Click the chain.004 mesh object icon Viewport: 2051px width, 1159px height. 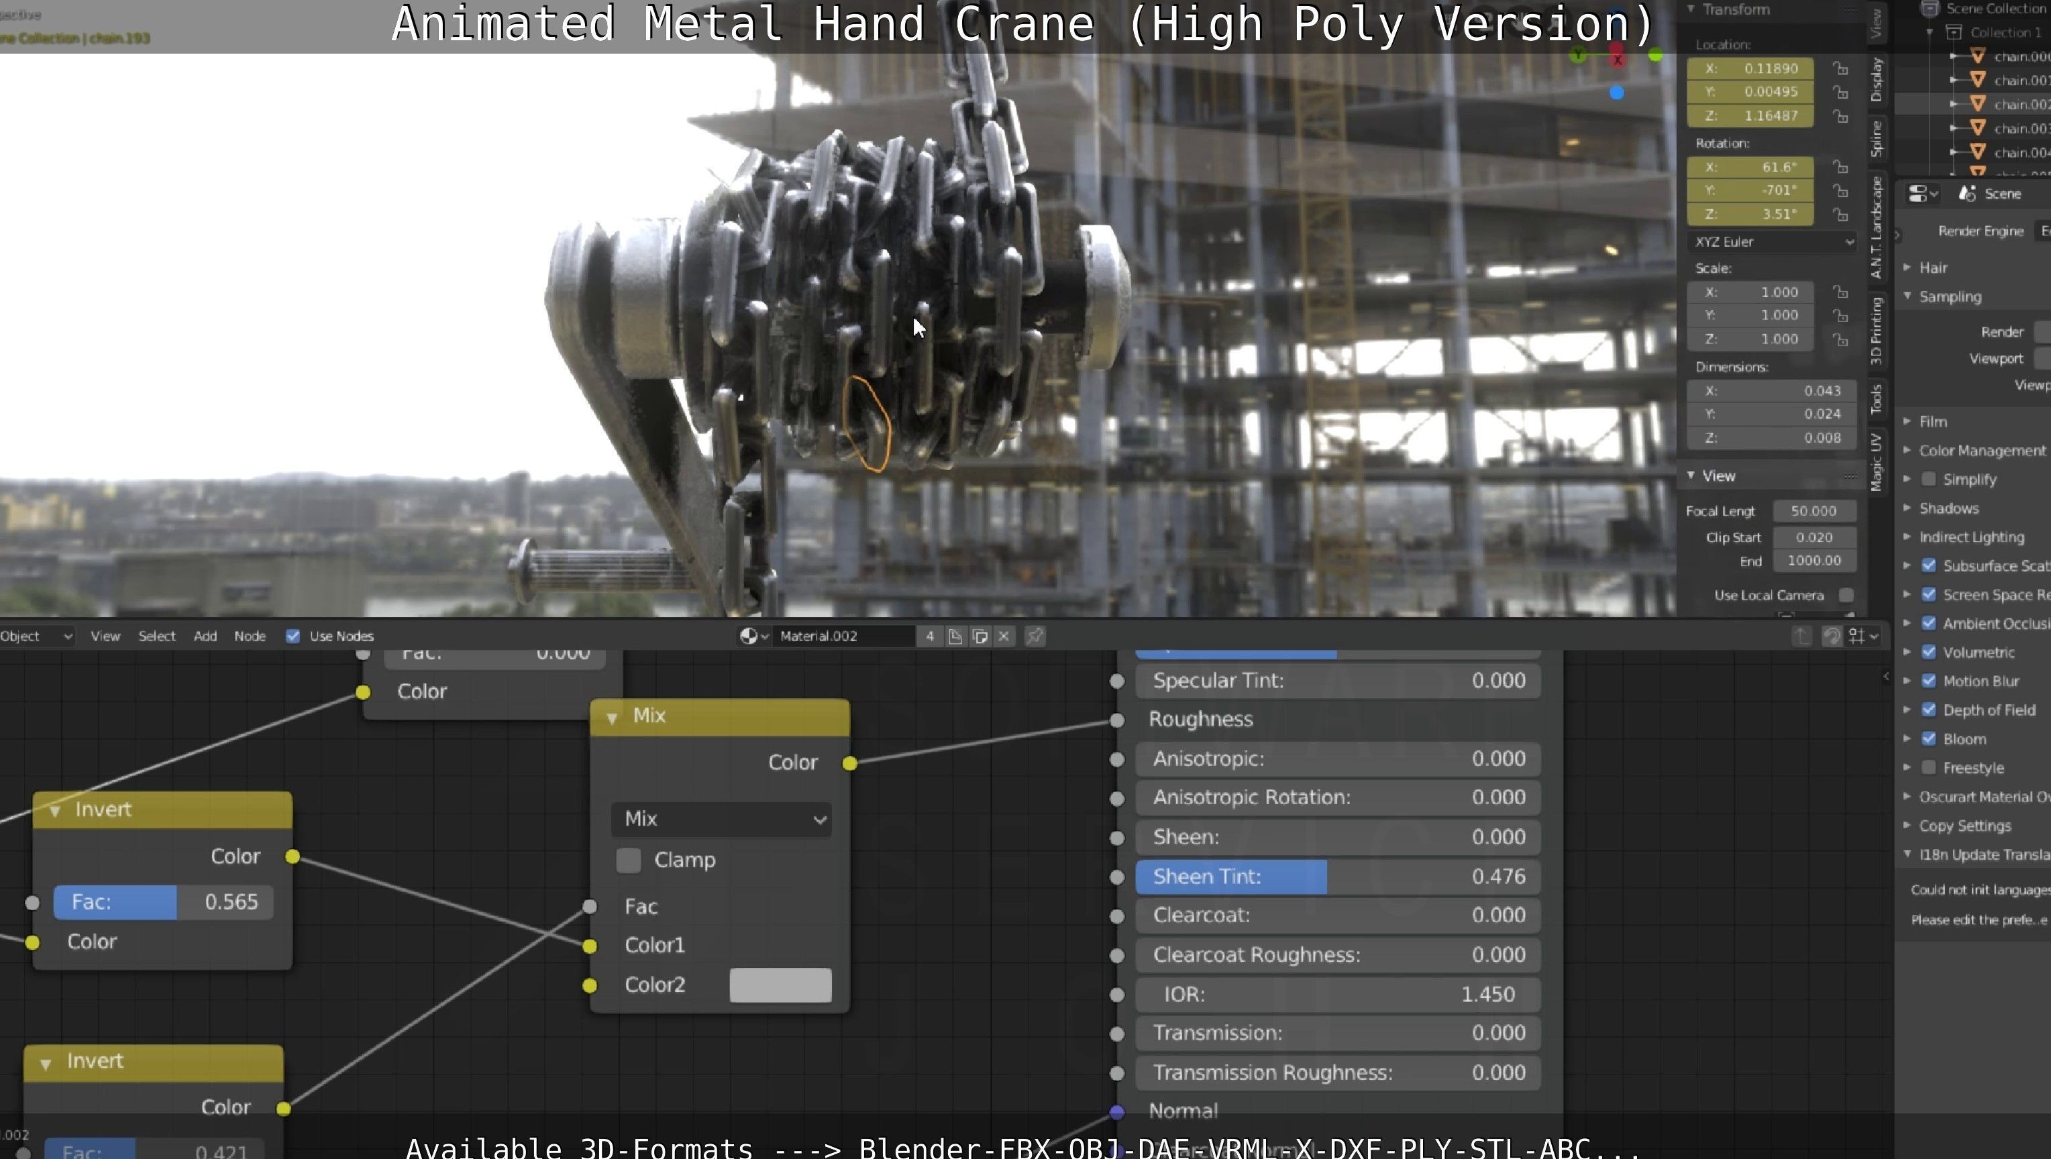(1978, 152)
